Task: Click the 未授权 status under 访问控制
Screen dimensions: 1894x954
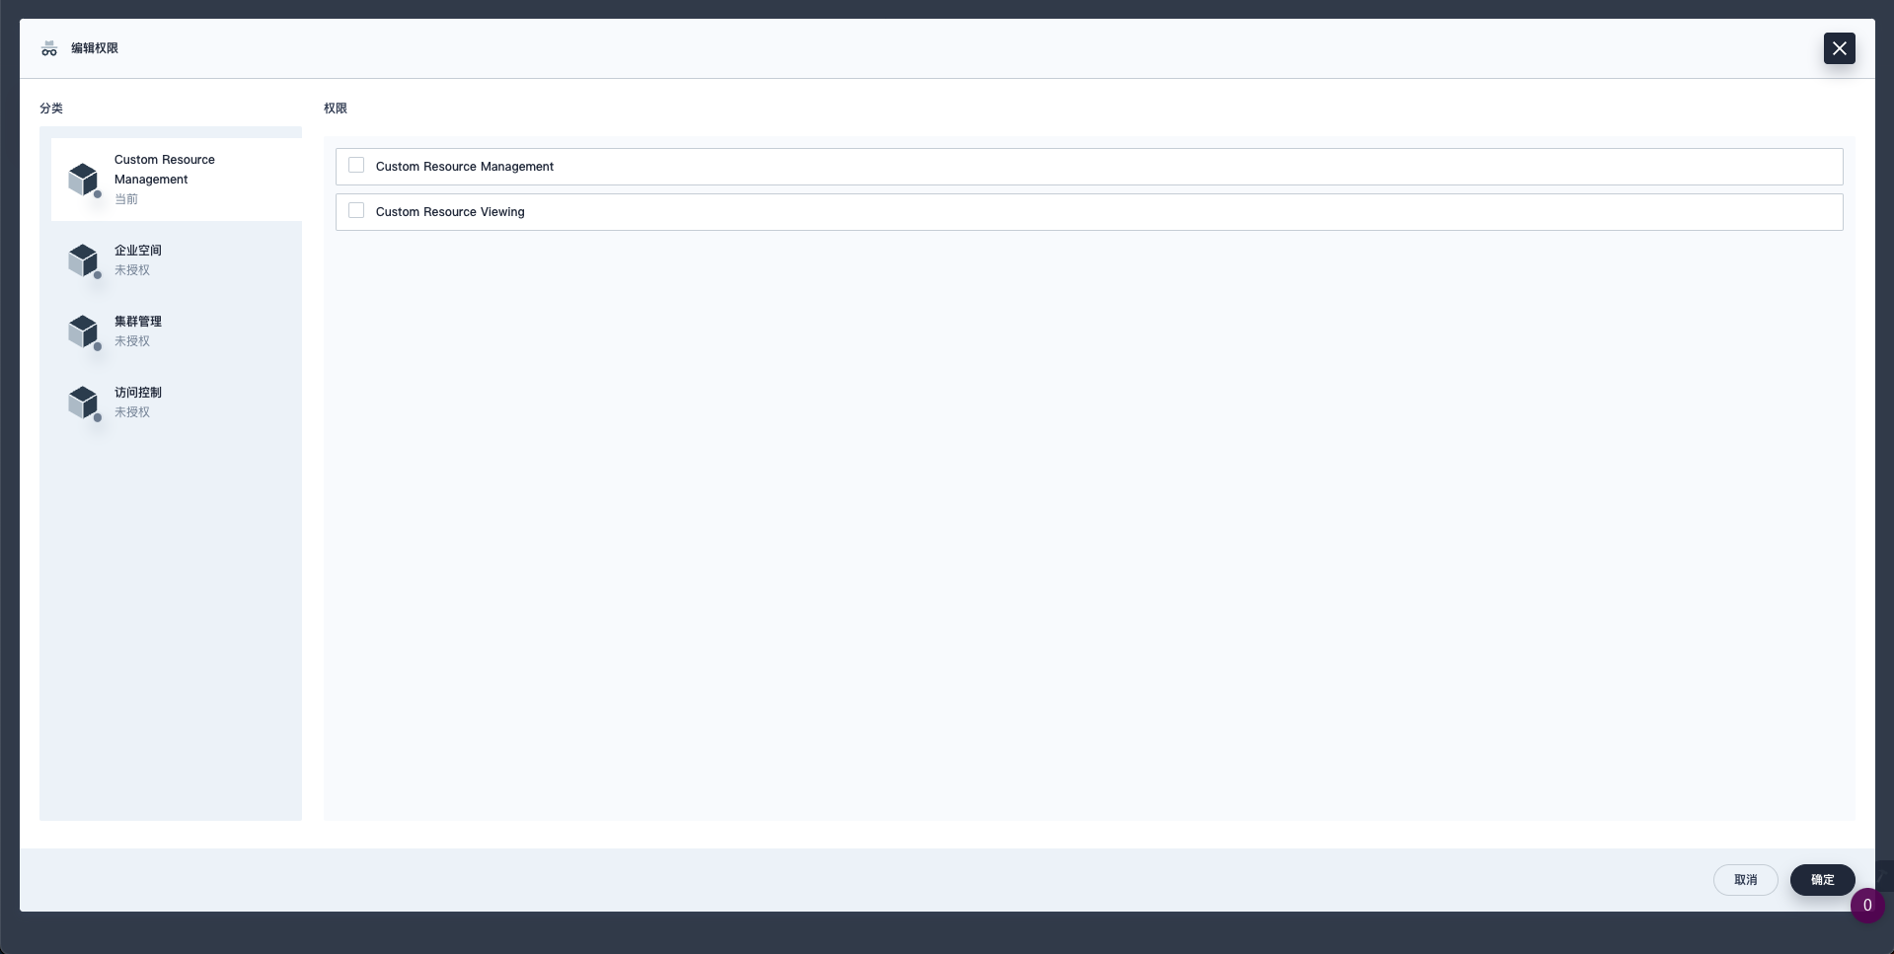Action: pos(132,412)
